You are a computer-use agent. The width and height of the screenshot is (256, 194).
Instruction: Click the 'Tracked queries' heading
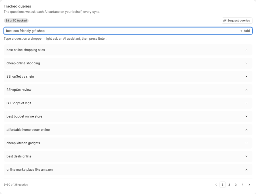17,6
